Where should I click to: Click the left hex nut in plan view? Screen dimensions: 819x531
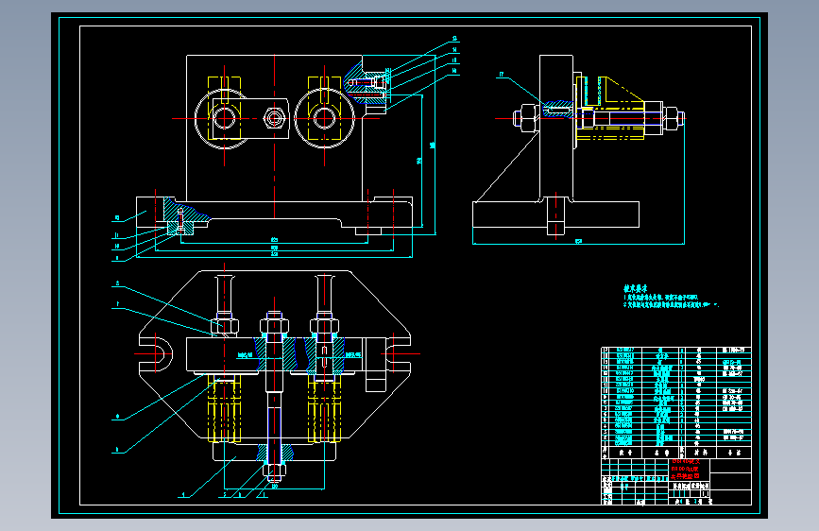[x=225, y=326]
